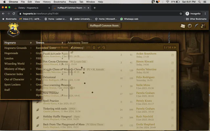Click the Wi-Fi icon in menu bar
210x131 pixels.
pos(167,2)
